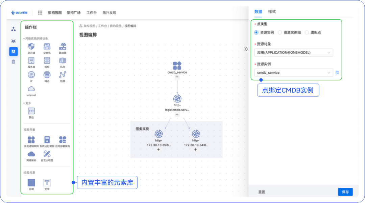Viewport: 365px width, 203px height.
Task: Select the IP element icon
Action: point(31,74)
